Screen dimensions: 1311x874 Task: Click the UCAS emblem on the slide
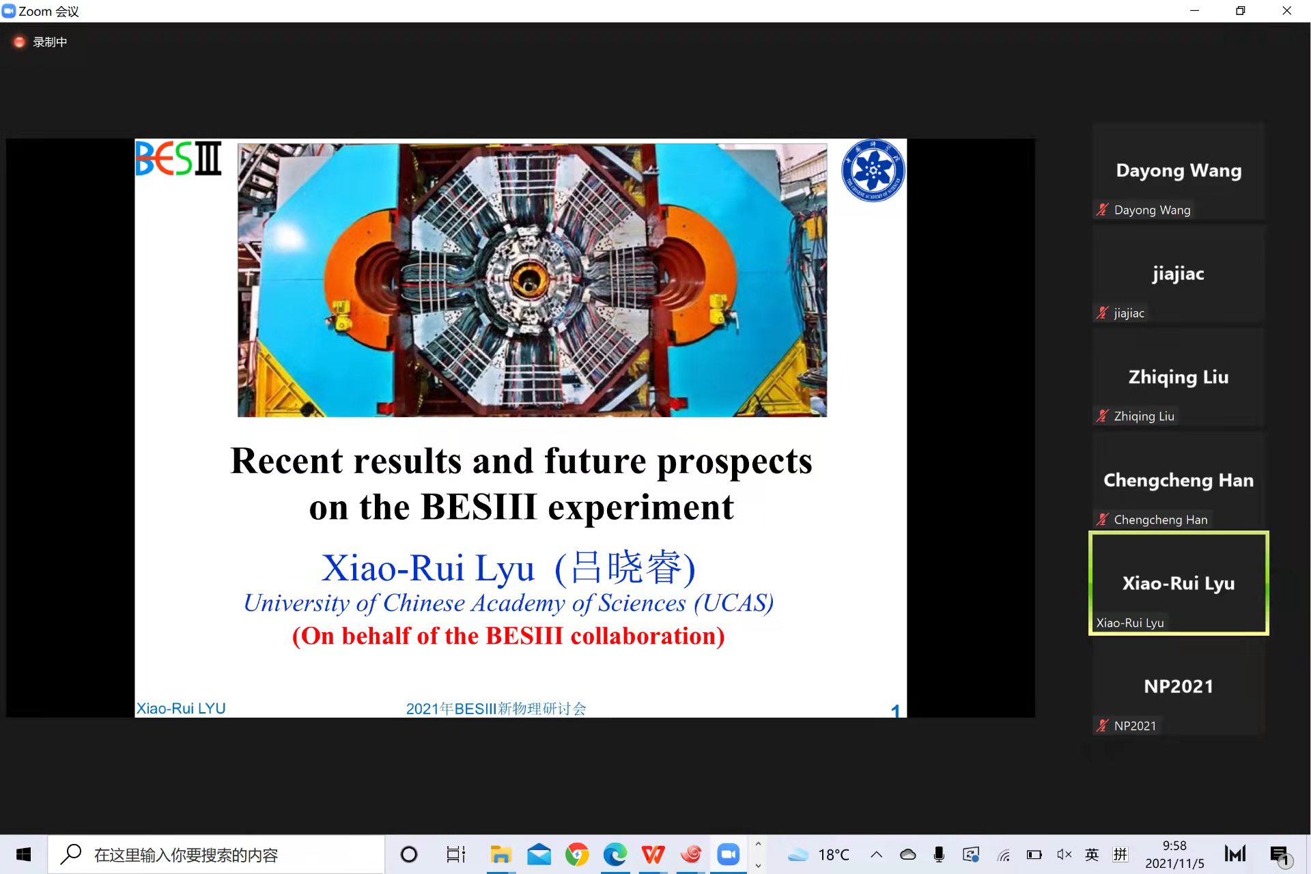[873, 170]
